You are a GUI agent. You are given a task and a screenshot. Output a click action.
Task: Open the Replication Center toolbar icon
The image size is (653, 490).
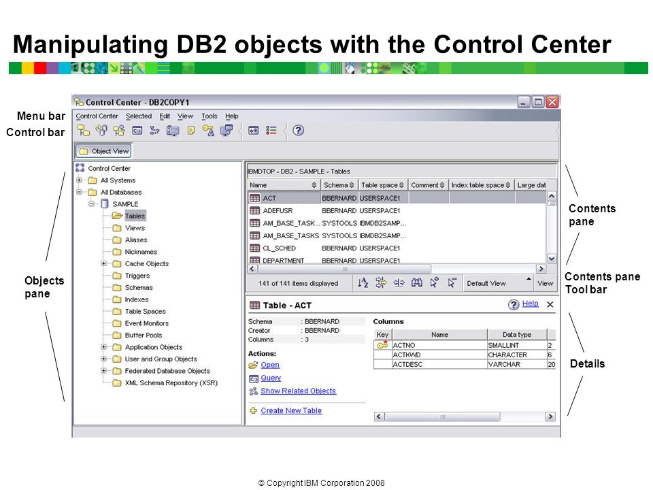[101, 131]
